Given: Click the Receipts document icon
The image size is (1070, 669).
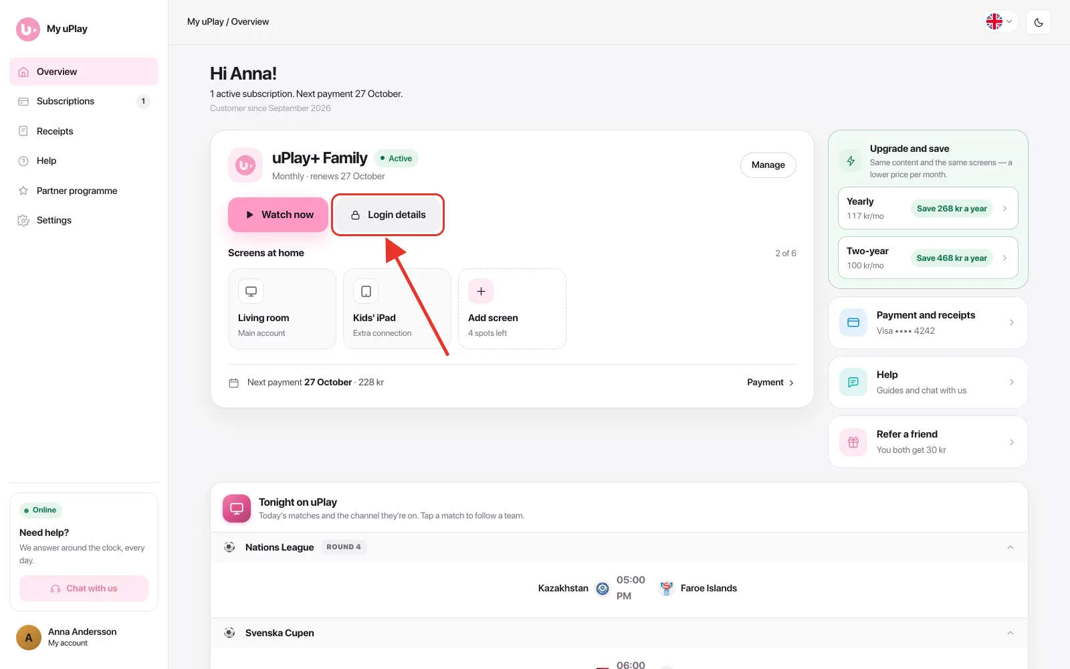Looking at the screenshot, I should coord(23,131).
